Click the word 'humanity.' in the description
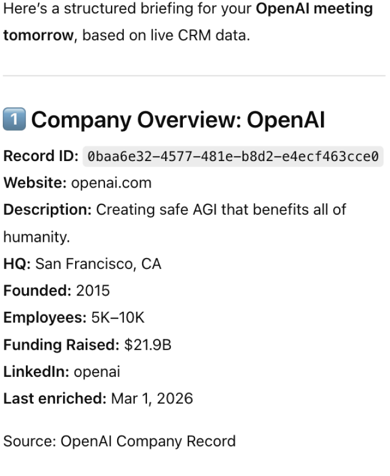This screenshot has width=390, height=476. point(37,237)
